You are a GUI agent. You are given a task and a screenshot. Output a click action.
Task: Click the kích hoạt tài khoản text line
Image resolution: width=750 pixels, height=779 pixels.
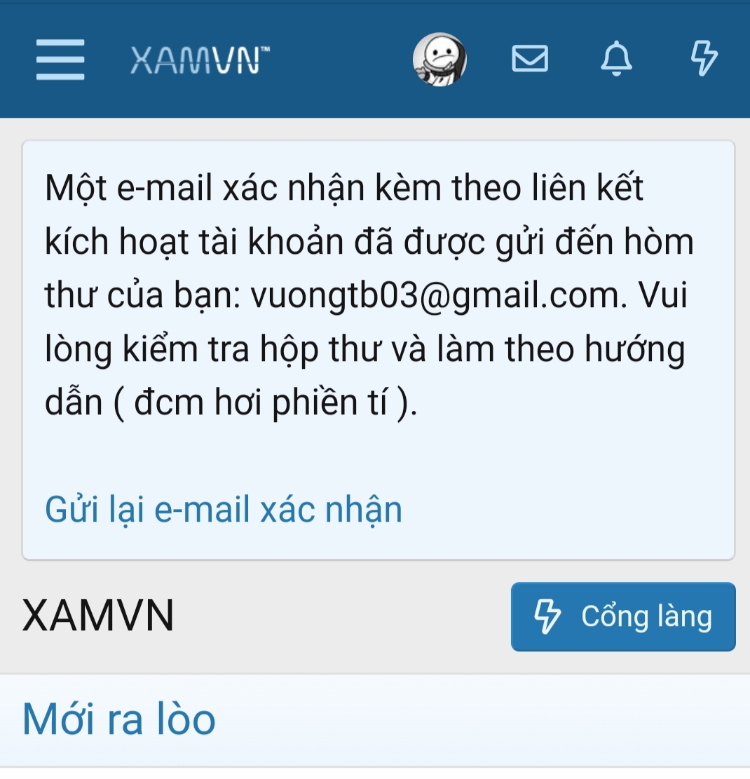[193, 243]
